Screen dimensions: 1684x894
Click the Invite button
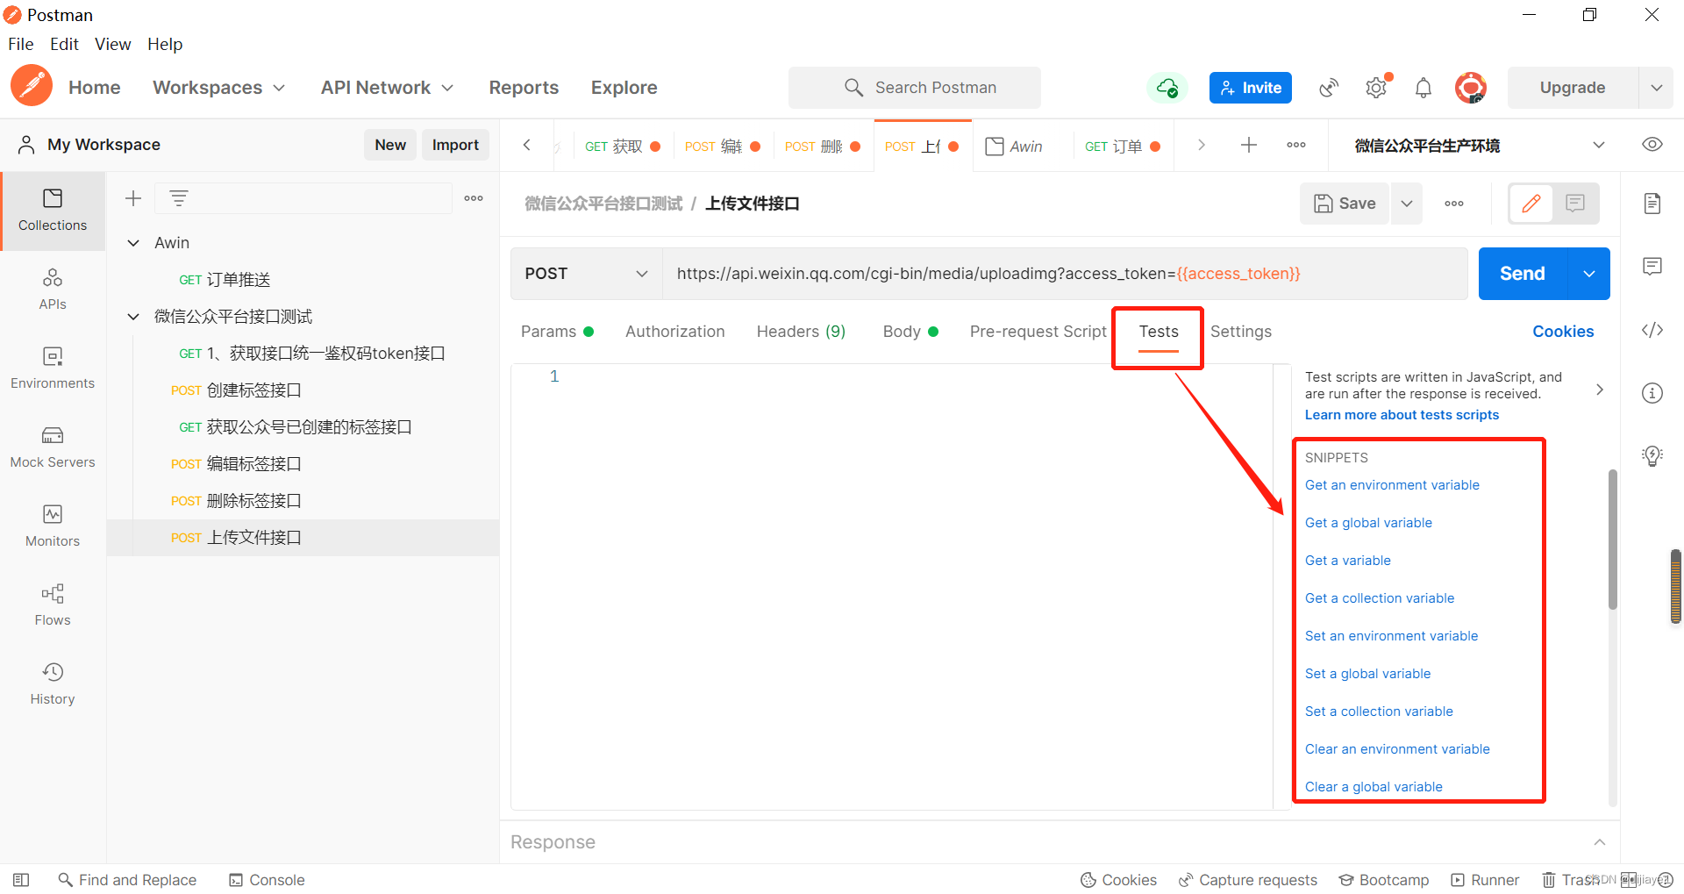tap(1251, 88)
